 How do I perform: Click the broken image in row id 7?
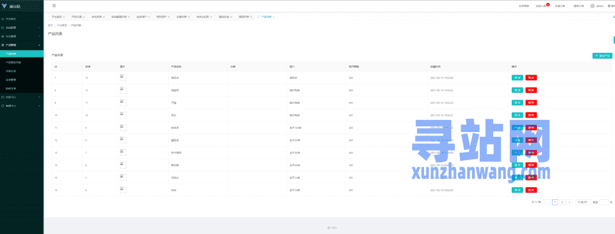tap(123, 77)
